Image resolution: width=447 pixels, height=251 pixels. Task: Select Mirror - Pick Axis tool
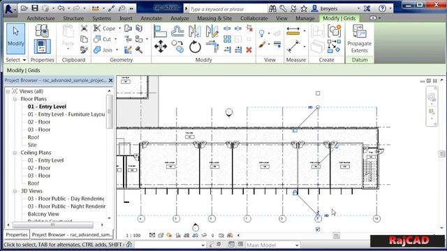click(195, 31)
